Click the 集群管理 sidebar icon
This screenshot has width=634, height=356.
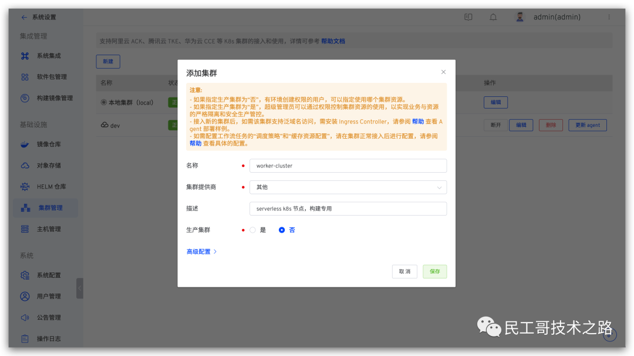[25, 208]
